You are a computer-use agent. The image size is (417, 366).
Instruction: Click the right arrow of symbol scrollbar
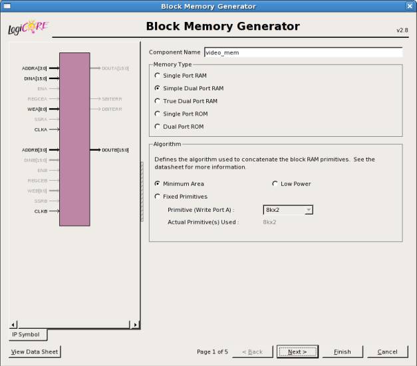coord(135,325)
